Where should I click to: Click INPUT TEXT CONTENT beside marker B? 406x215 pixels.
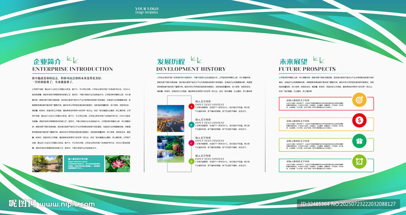click(x=210, y=123)
